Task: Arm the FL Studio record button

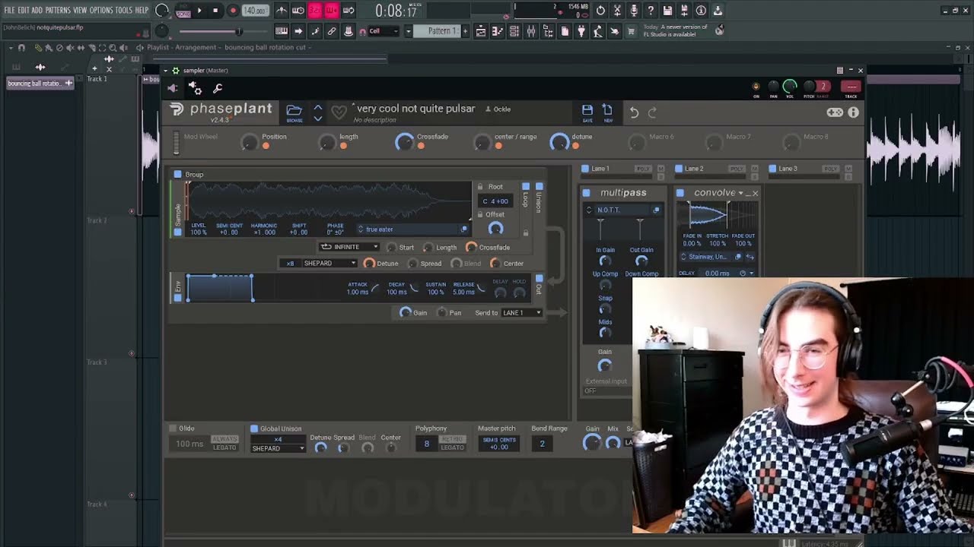Action: click(233, 11)
